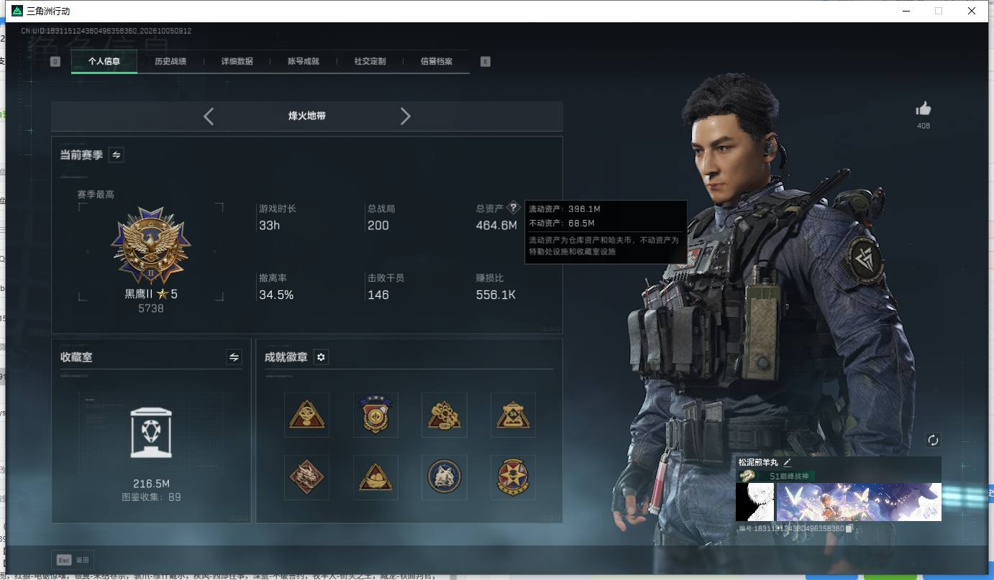Image resolution: width=994 pixels, height=580 pixels.
Task: Click the 216.5M collection value
Action: click(151, 484)
